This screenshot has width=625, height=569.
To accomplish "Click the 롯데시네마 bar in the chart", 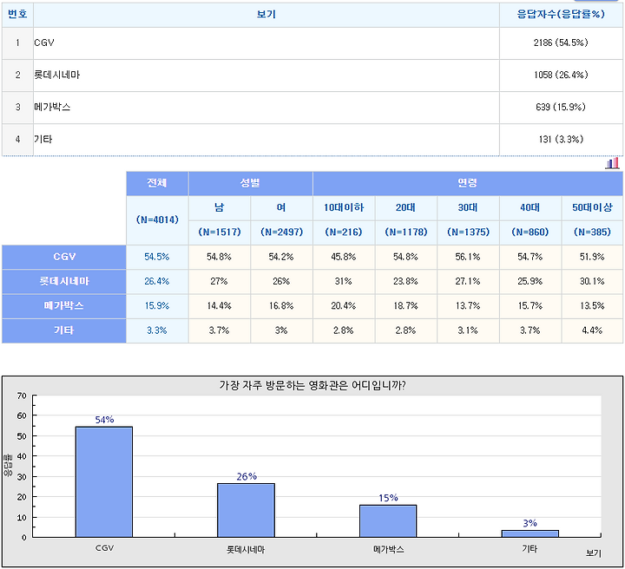I will (x=246, y=511).
